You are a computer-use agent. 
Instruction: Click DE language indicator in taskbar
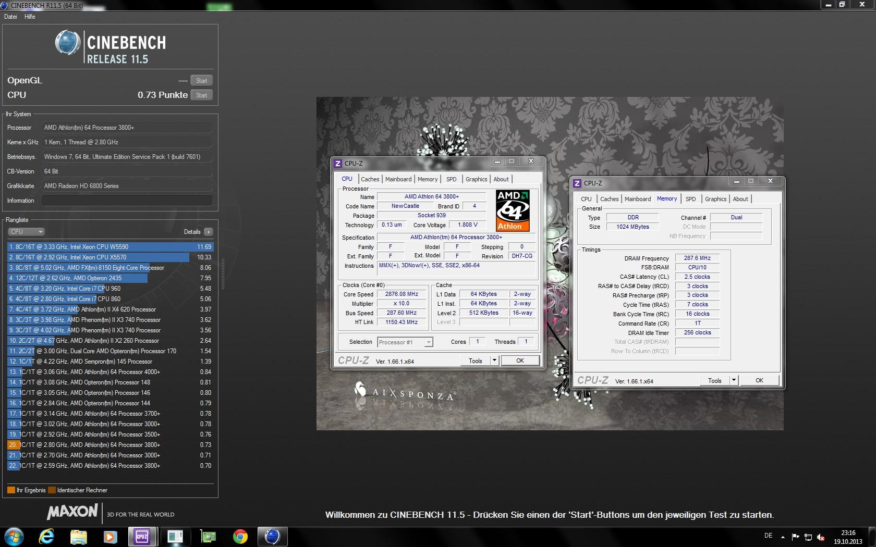coord(768,536)
